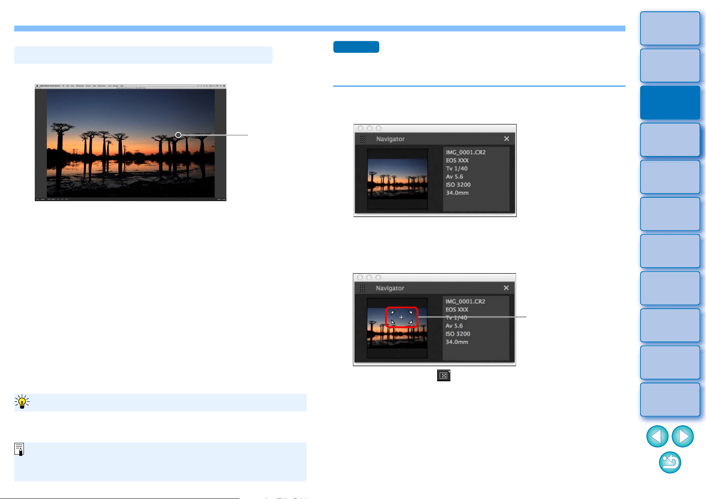Open the File menu in the DPP screenshot
Viewport: 706px width, 499px height.
point(63,86)
